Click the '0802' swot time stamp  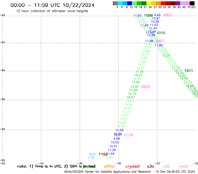coord(168,15)
